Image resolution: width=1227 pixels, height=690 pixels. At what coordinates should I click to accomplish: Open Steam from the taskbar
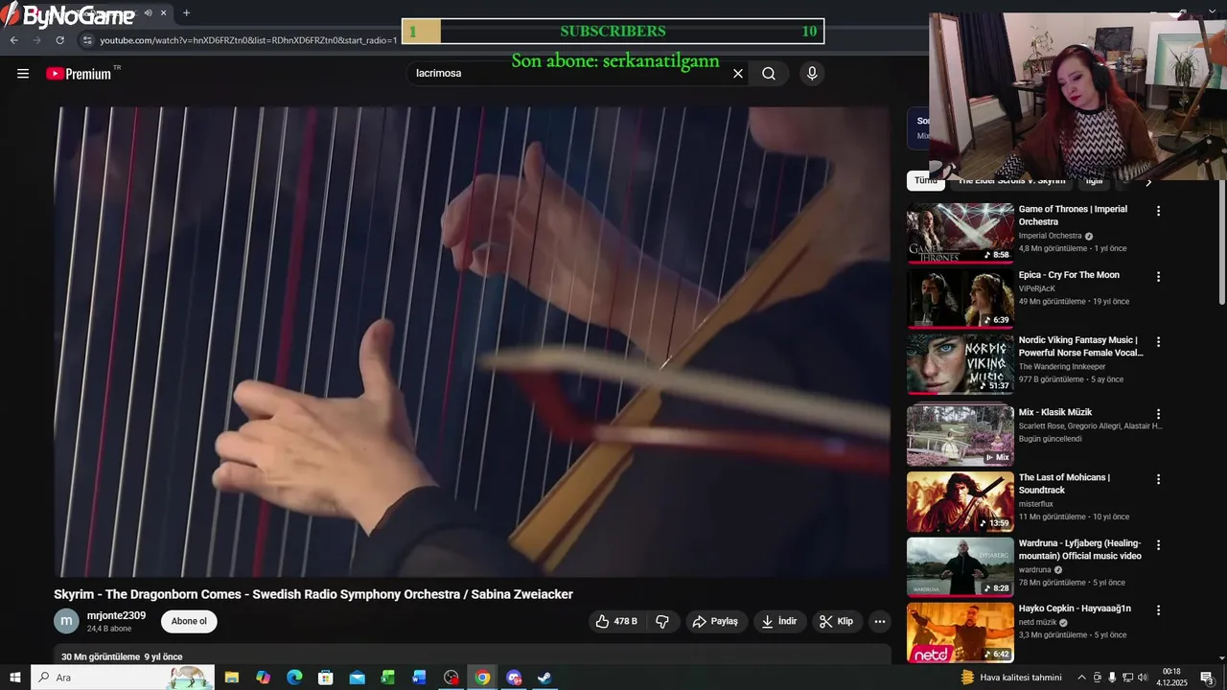(544, 678)
